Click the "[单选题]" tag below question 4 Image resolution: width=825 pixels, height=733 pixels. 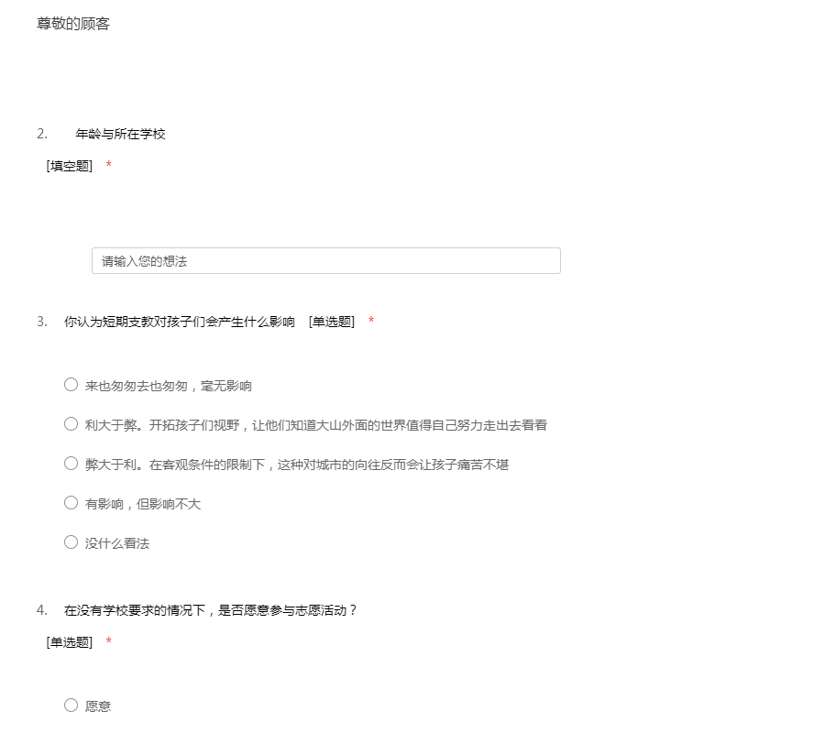coord(70,642)
